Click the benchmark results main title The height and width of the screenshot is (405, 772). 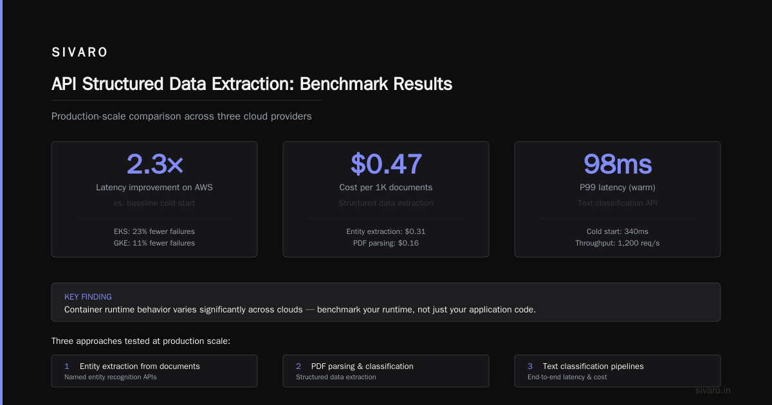tap(252, 84)
